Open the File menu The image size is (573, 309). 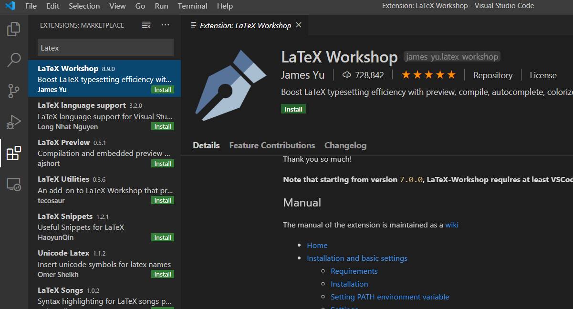click(31, 6)
